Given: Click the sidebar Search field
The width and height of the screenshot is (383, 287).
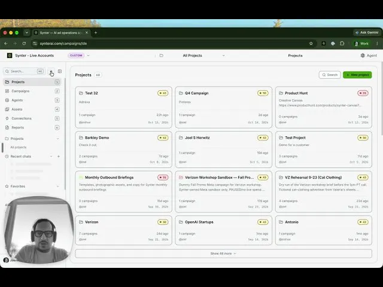Looking at the screenshot, I should [24, 71].
